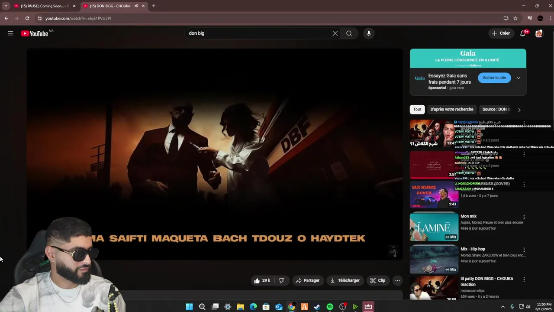The image size is (554, 312).
Task: Like the video with thumbs up
Action: click(x=262, y=280)
